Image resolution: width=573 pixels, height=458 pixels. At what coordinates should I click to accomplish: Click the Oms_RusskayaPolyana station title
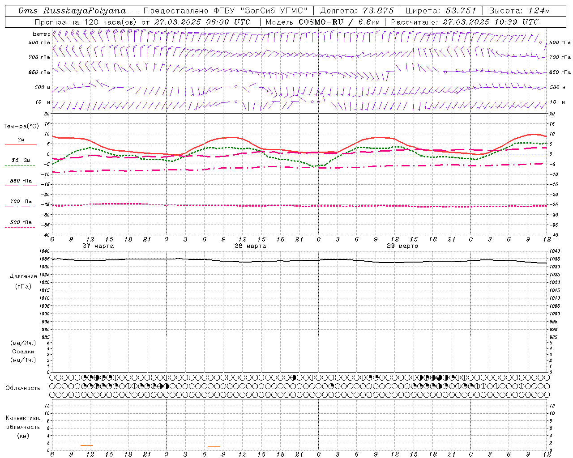click(73, 11)
